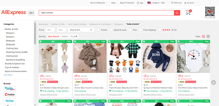Open Infant Romper Baby Boy Girl title
The image size is (219, 106).
[x=124, y=88]
